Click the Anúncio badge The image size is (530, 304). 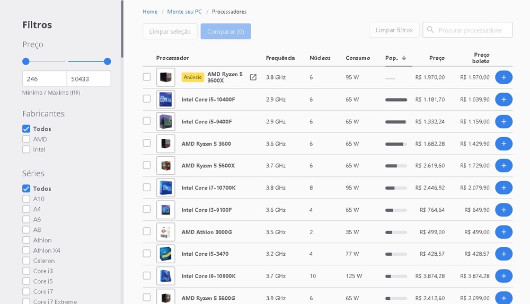click(x=193, y=77)
